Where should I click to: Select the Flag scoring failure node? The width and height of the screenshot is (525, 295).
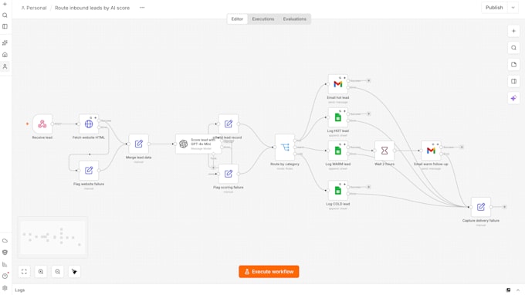229,174
